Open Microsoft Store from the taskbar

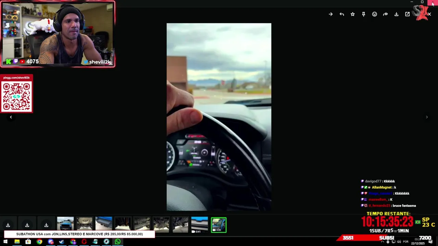click(28, 242)
